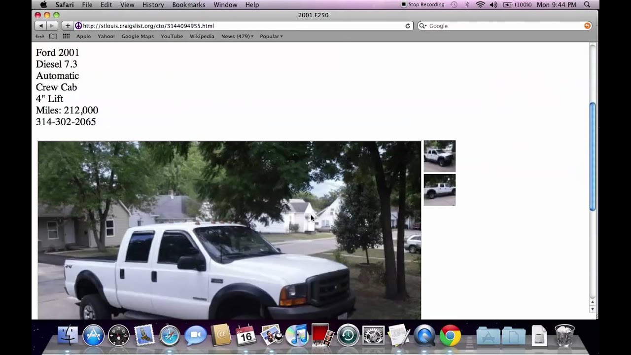Image resolution: width=631 pixels, height=355 pixels.
Task: Show all bookmarks book icon
Action: click(53, 36)
